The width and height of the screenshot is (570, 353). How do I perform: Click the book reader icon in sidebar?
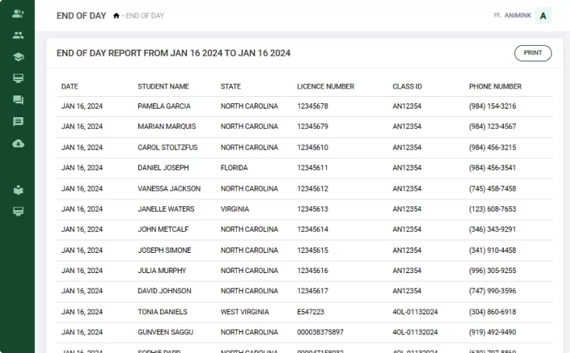pyautogui.click(x=18, y=189)
